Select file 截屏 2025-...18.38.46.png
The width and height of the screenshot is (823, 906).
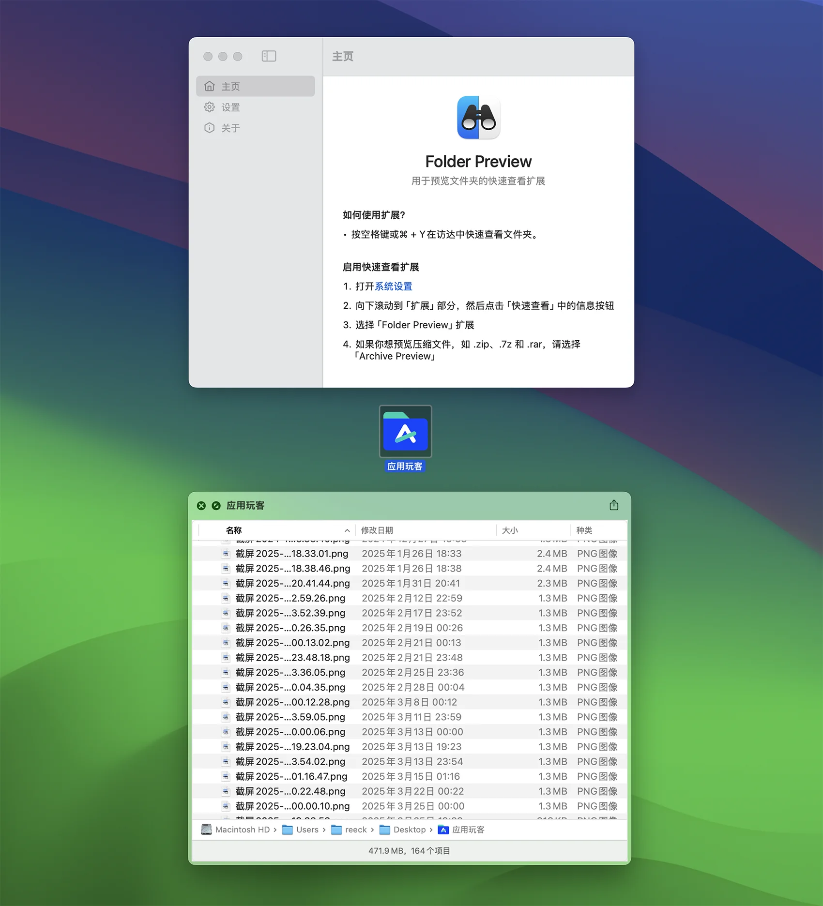pyautogui.click(x=410, y=568)
